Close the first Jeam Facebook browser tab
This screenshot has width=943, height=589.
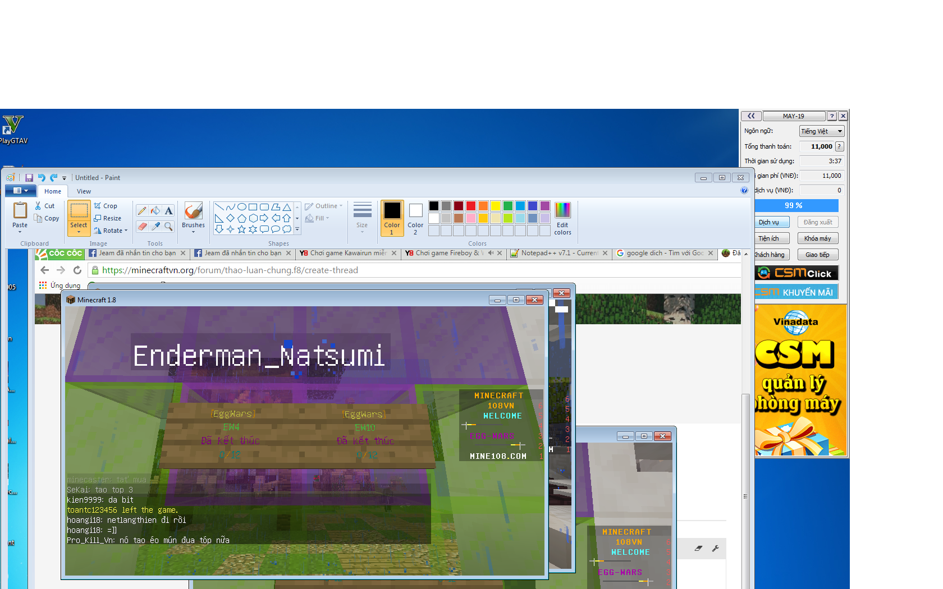[183, 254]
